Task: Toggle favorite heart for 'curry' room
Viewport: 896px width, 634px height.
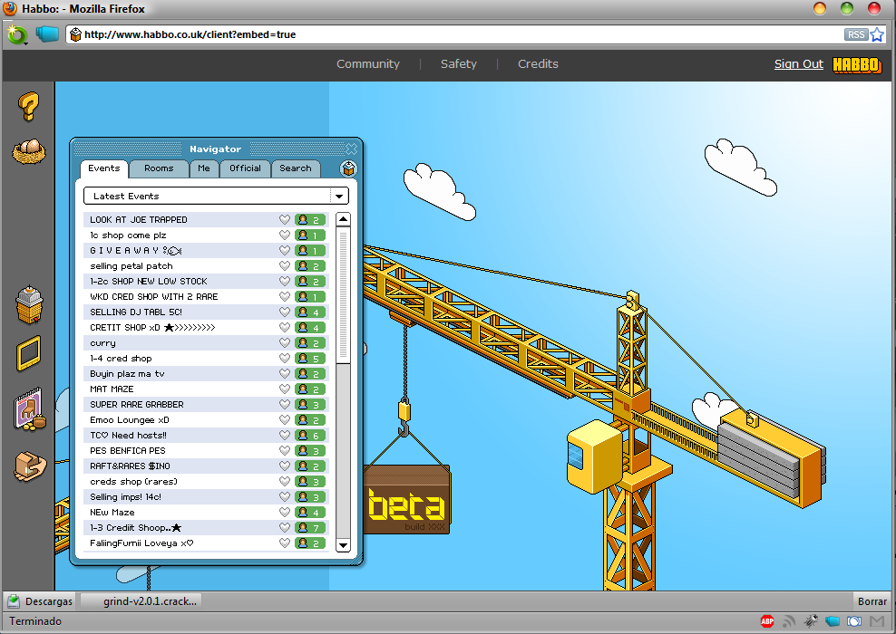Action: [285, 343]
